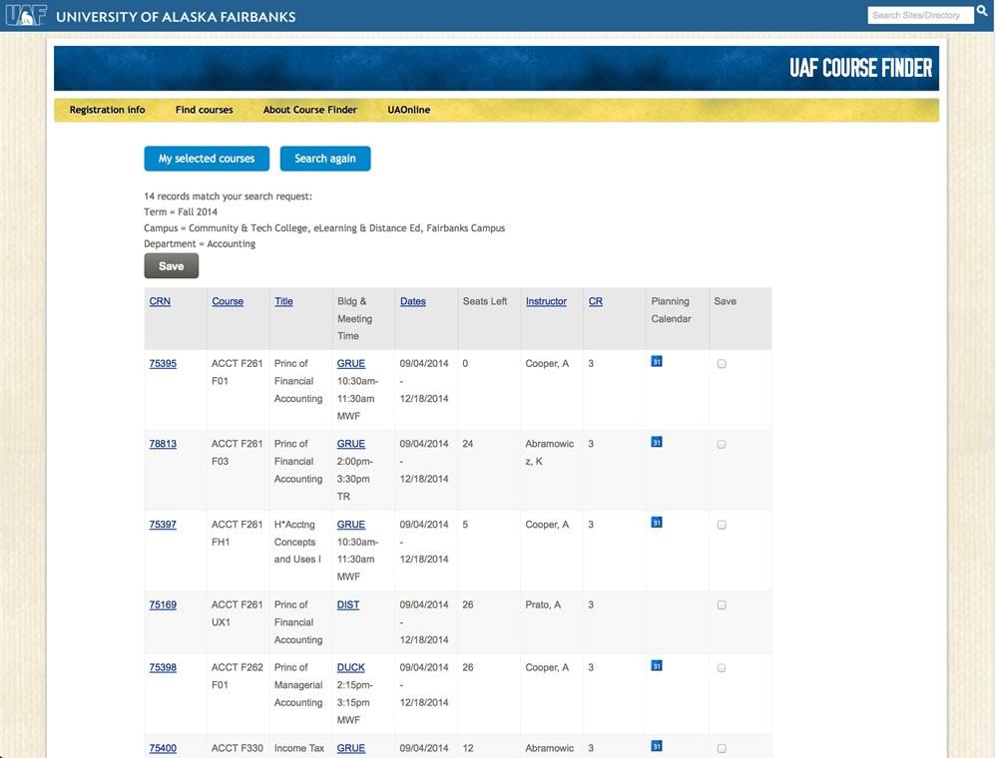Select 'Term = Fall 2014' text
The height and width of the screenshot is (758, 995).
[181, 211]
